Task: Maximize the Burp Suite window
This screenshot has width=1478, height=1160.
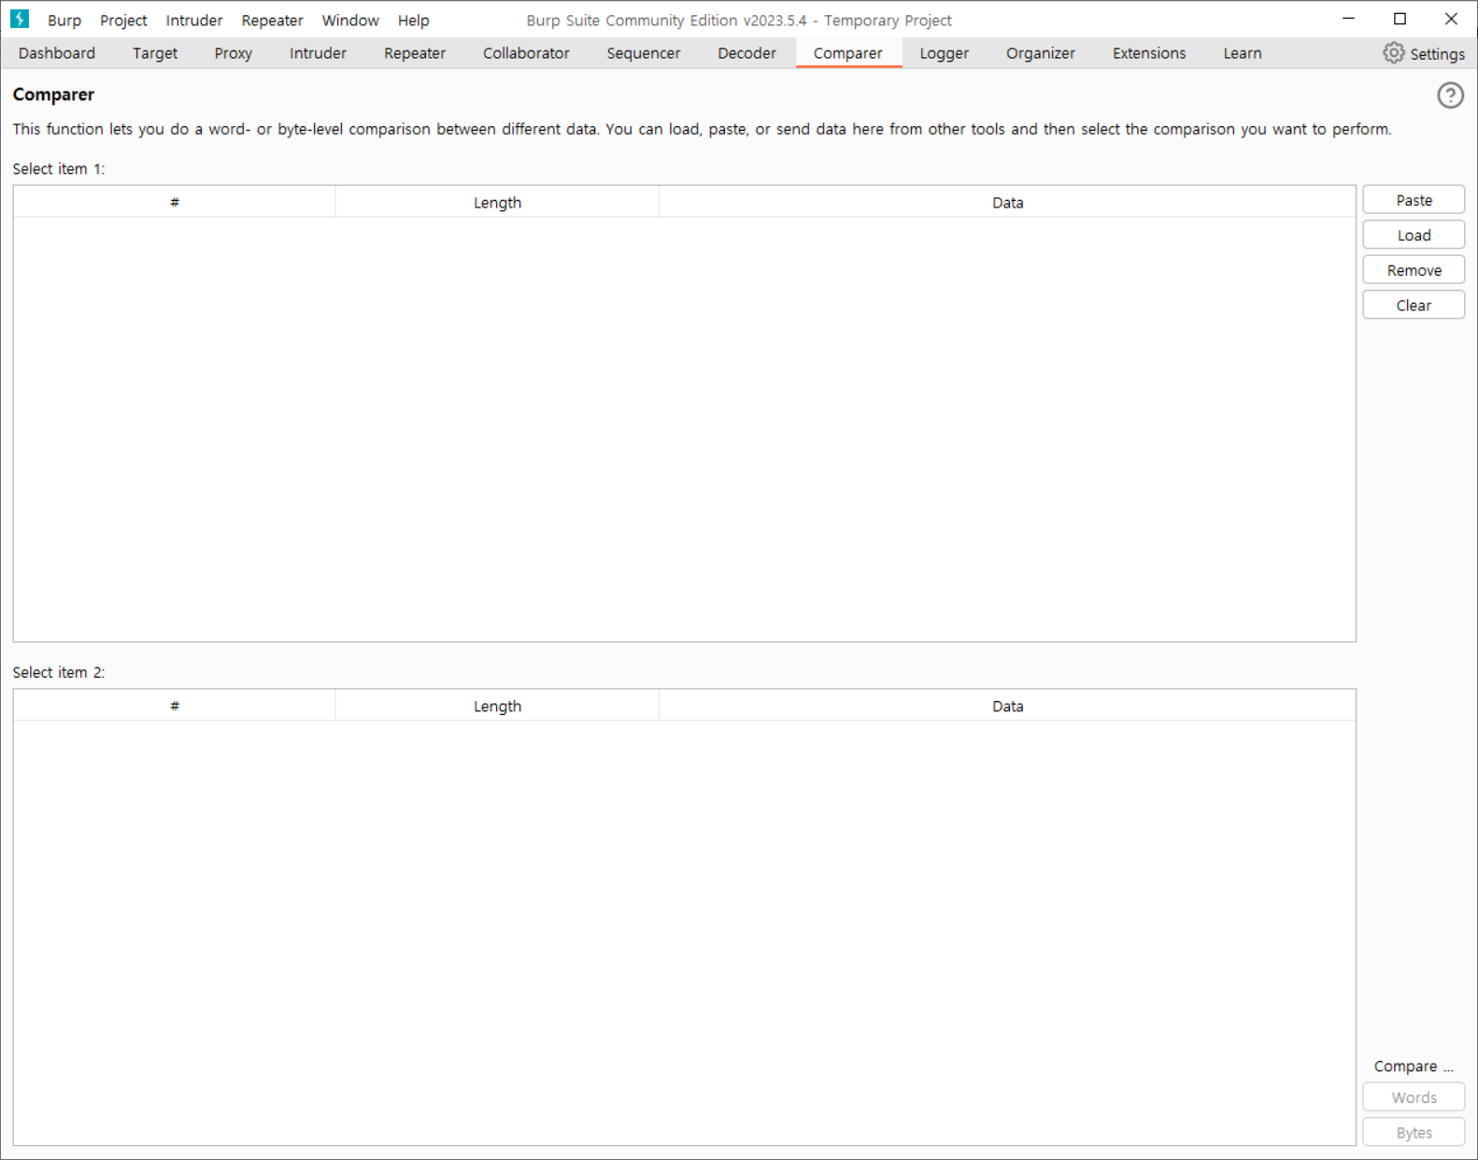Action: (x=1400, y=19)
